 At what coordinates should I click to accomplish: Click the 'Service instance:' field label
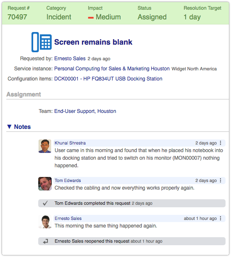[33, 69]
